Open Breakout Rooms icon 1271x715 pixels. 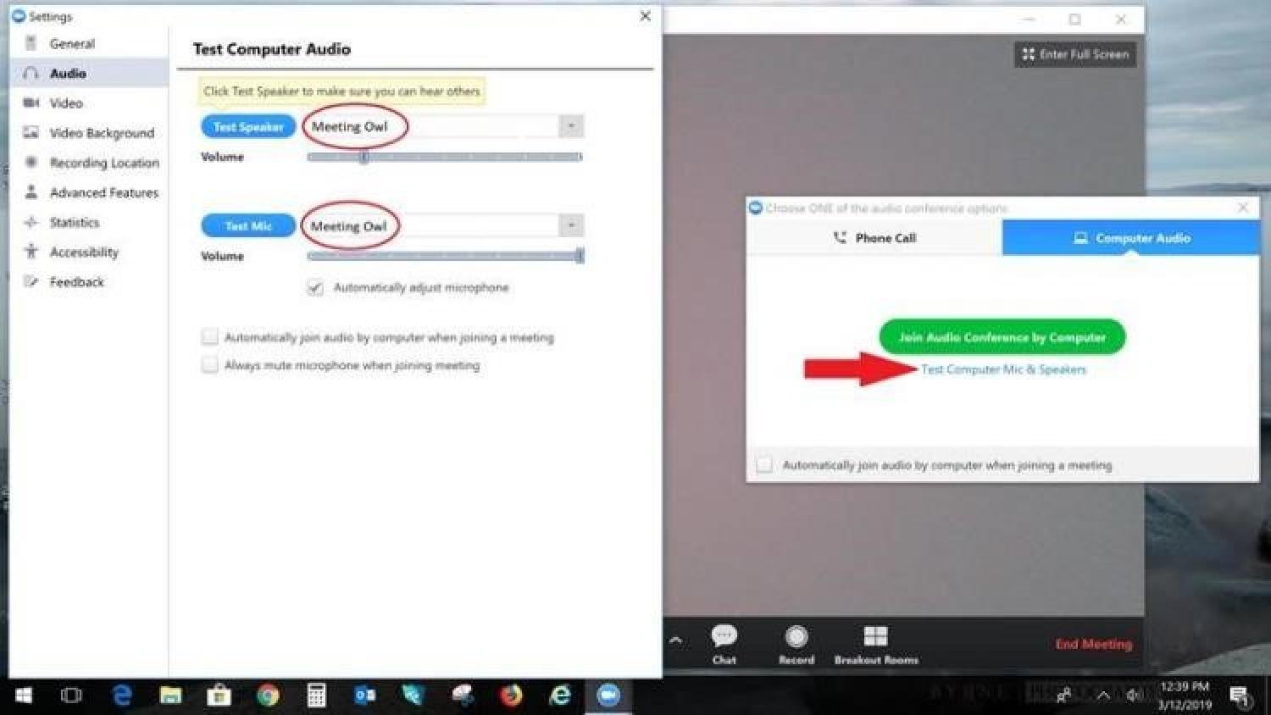click(x=875, y=636)
